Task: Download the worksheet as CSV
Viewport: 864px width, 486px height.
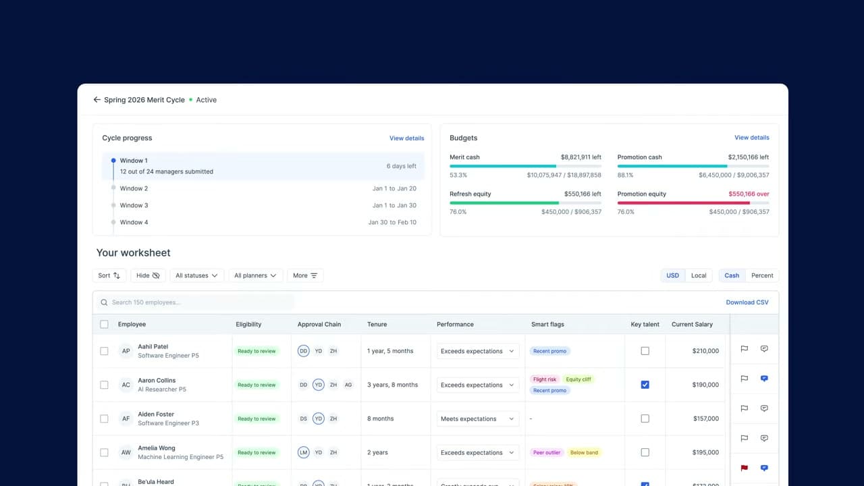Action: point(747,302)
